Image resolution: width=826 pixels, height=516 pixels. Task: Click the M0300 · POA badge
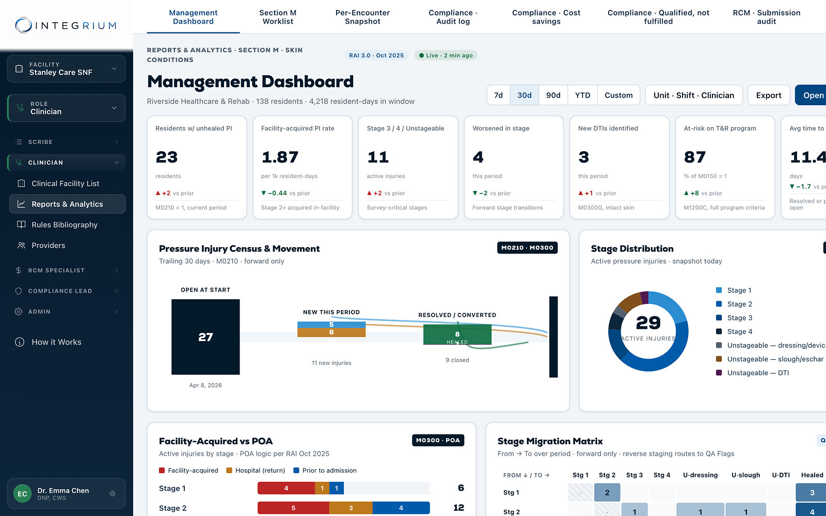coord(438,440)
